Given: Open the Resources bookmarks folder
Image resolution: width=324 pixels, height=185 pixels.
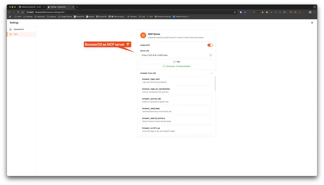Looking at the screenshot, I should coord(39,17).
